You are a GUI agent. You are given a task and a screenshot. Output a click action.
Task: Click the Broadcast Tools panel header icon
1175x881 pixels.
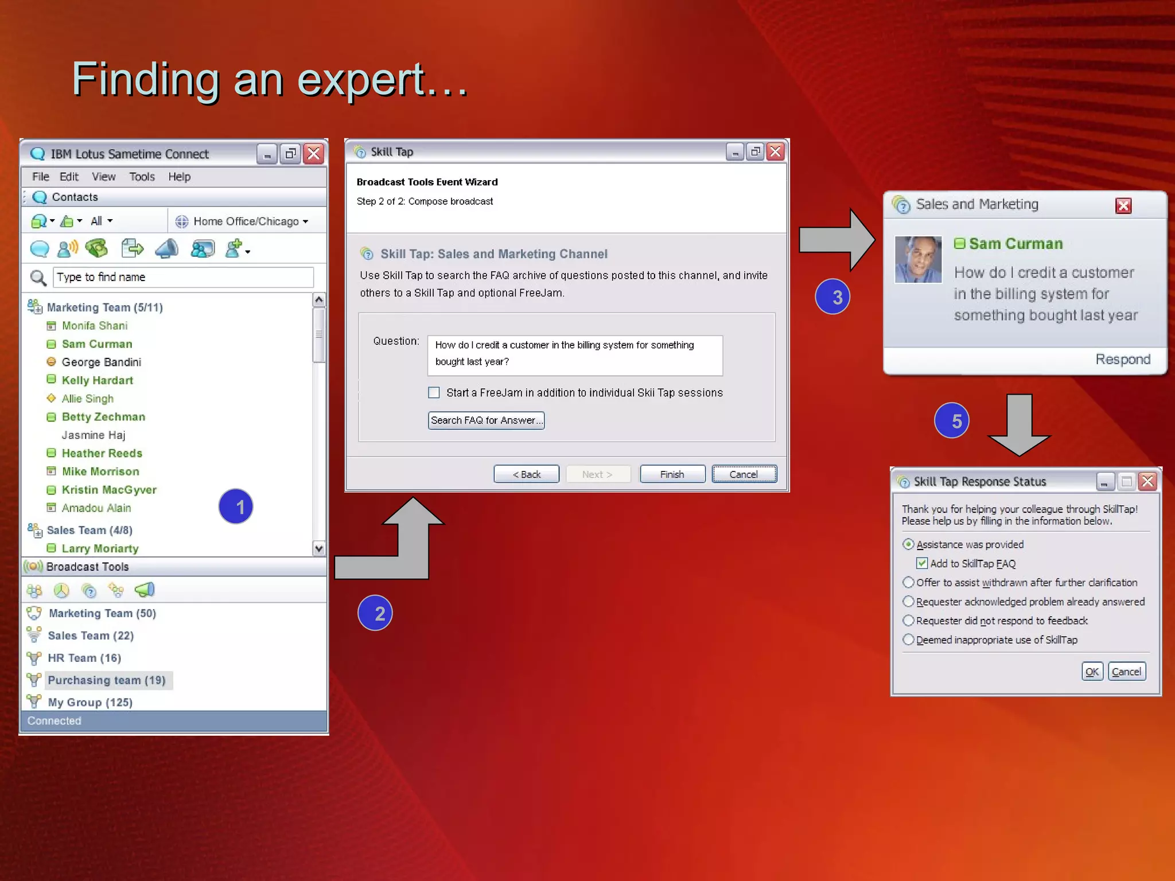click(x=33, y=567)
